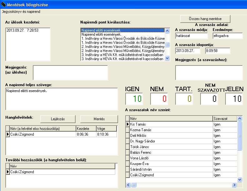Screen dimensions: 247x191
Task: Select Török János vote row
Action: 181,147
